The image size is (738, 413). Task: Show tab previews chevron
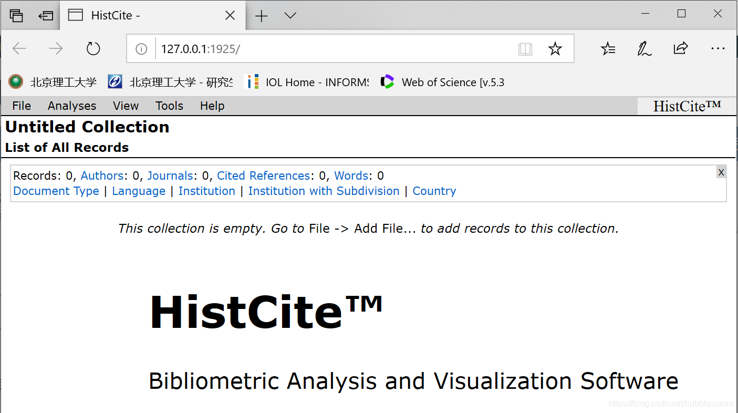[290, 16]
